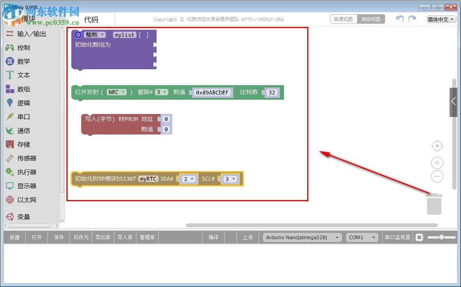
Task: Click the zoom-in plus icon
Action: tap(437, 163)
